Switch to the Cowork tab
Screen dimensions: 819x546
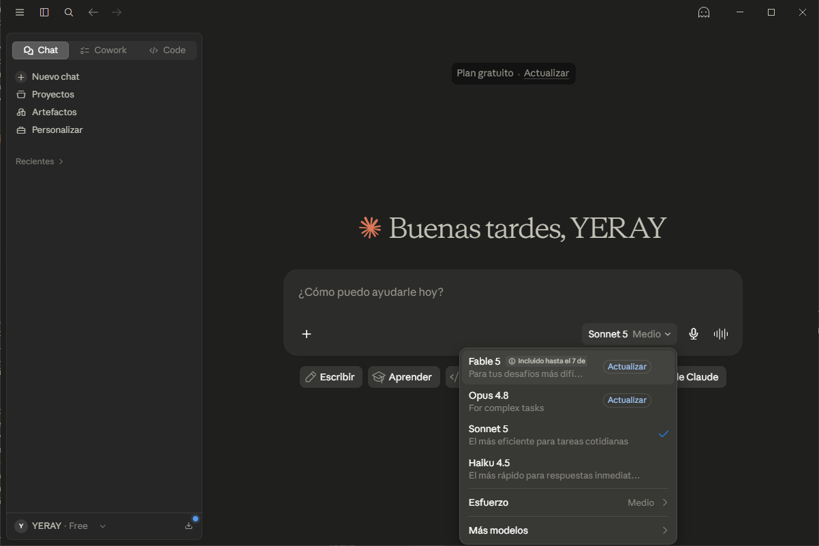click(x=103, y=50)
